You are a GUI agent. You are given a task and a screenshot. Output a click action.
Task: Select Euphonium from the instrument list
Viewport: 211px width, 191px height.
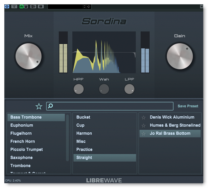point(36,125)
